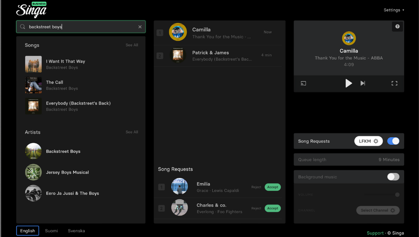Click Camilla's avatar in the player
Viewport: 419px width, 237px height.
point(349,38)
